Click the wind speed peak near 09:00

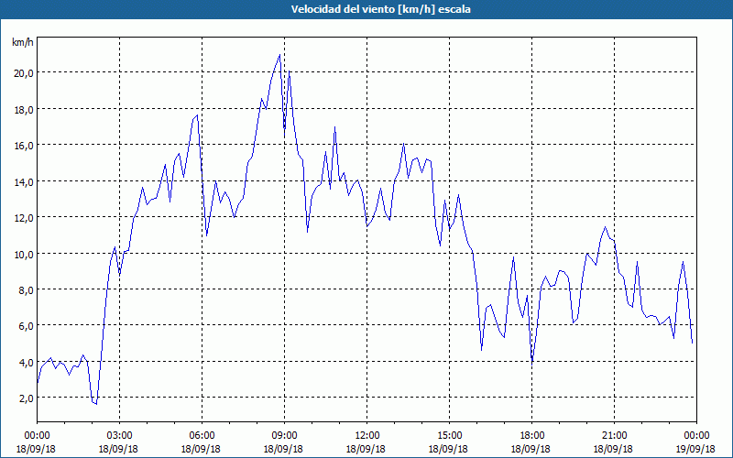[x=279, y=55]
